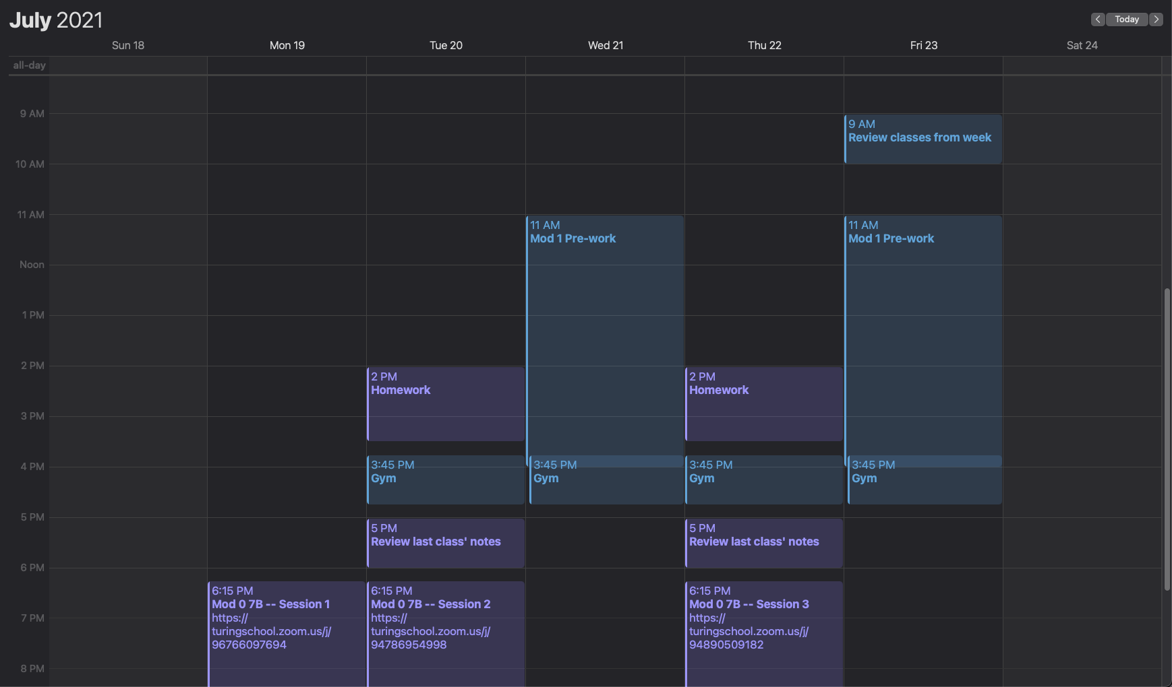
Task: Select Thursday's 2 PM Homework event
Action: click(764, 404)
